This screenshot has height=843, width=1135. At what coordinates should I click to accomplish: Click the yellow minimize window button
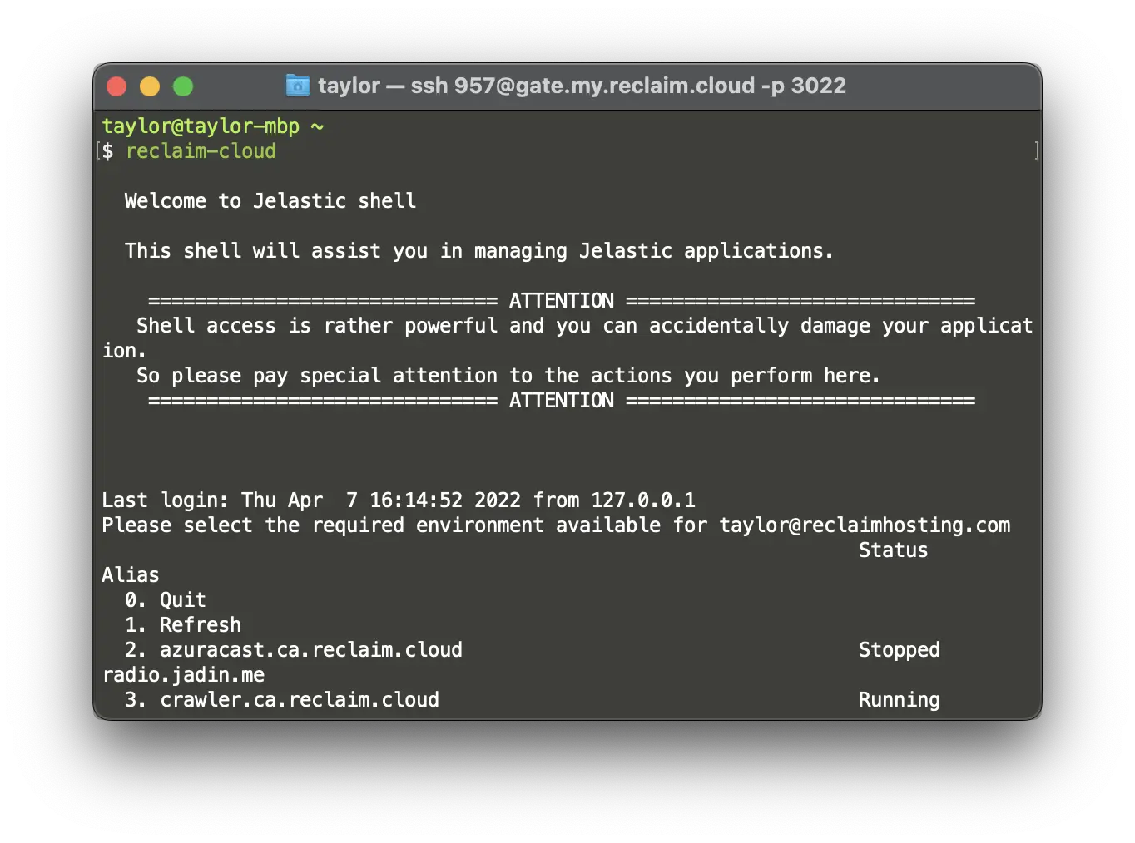150,86
